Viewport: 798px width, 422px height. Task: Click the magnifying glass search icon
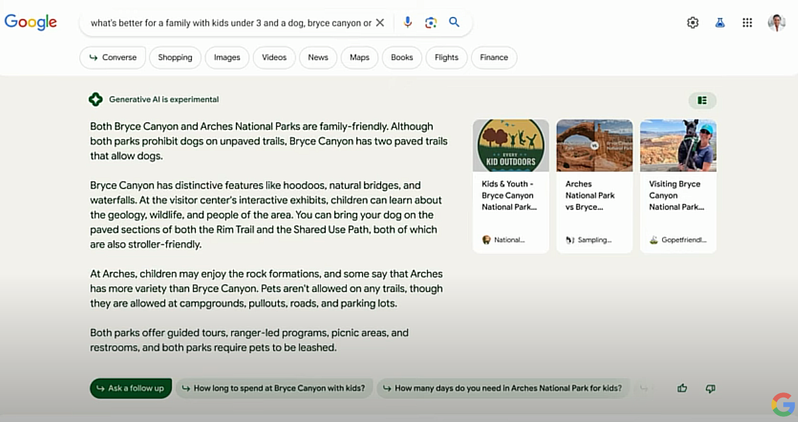point(454,23)
